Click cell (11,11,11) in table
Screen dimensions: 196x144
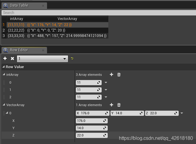pyautogui.click(x=16, y=25)
